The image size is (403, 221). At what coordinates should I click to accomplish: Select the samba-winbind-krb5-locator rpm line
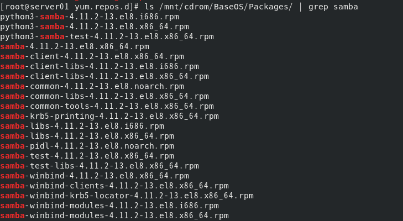click(x=127, y=196)
